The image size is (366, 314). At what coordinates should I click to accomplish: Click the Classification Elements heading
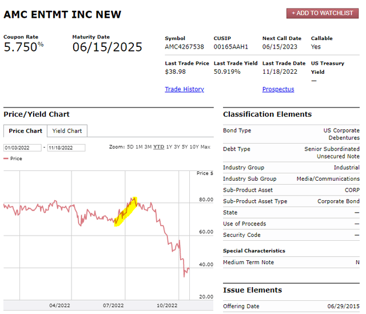(267, 114)
